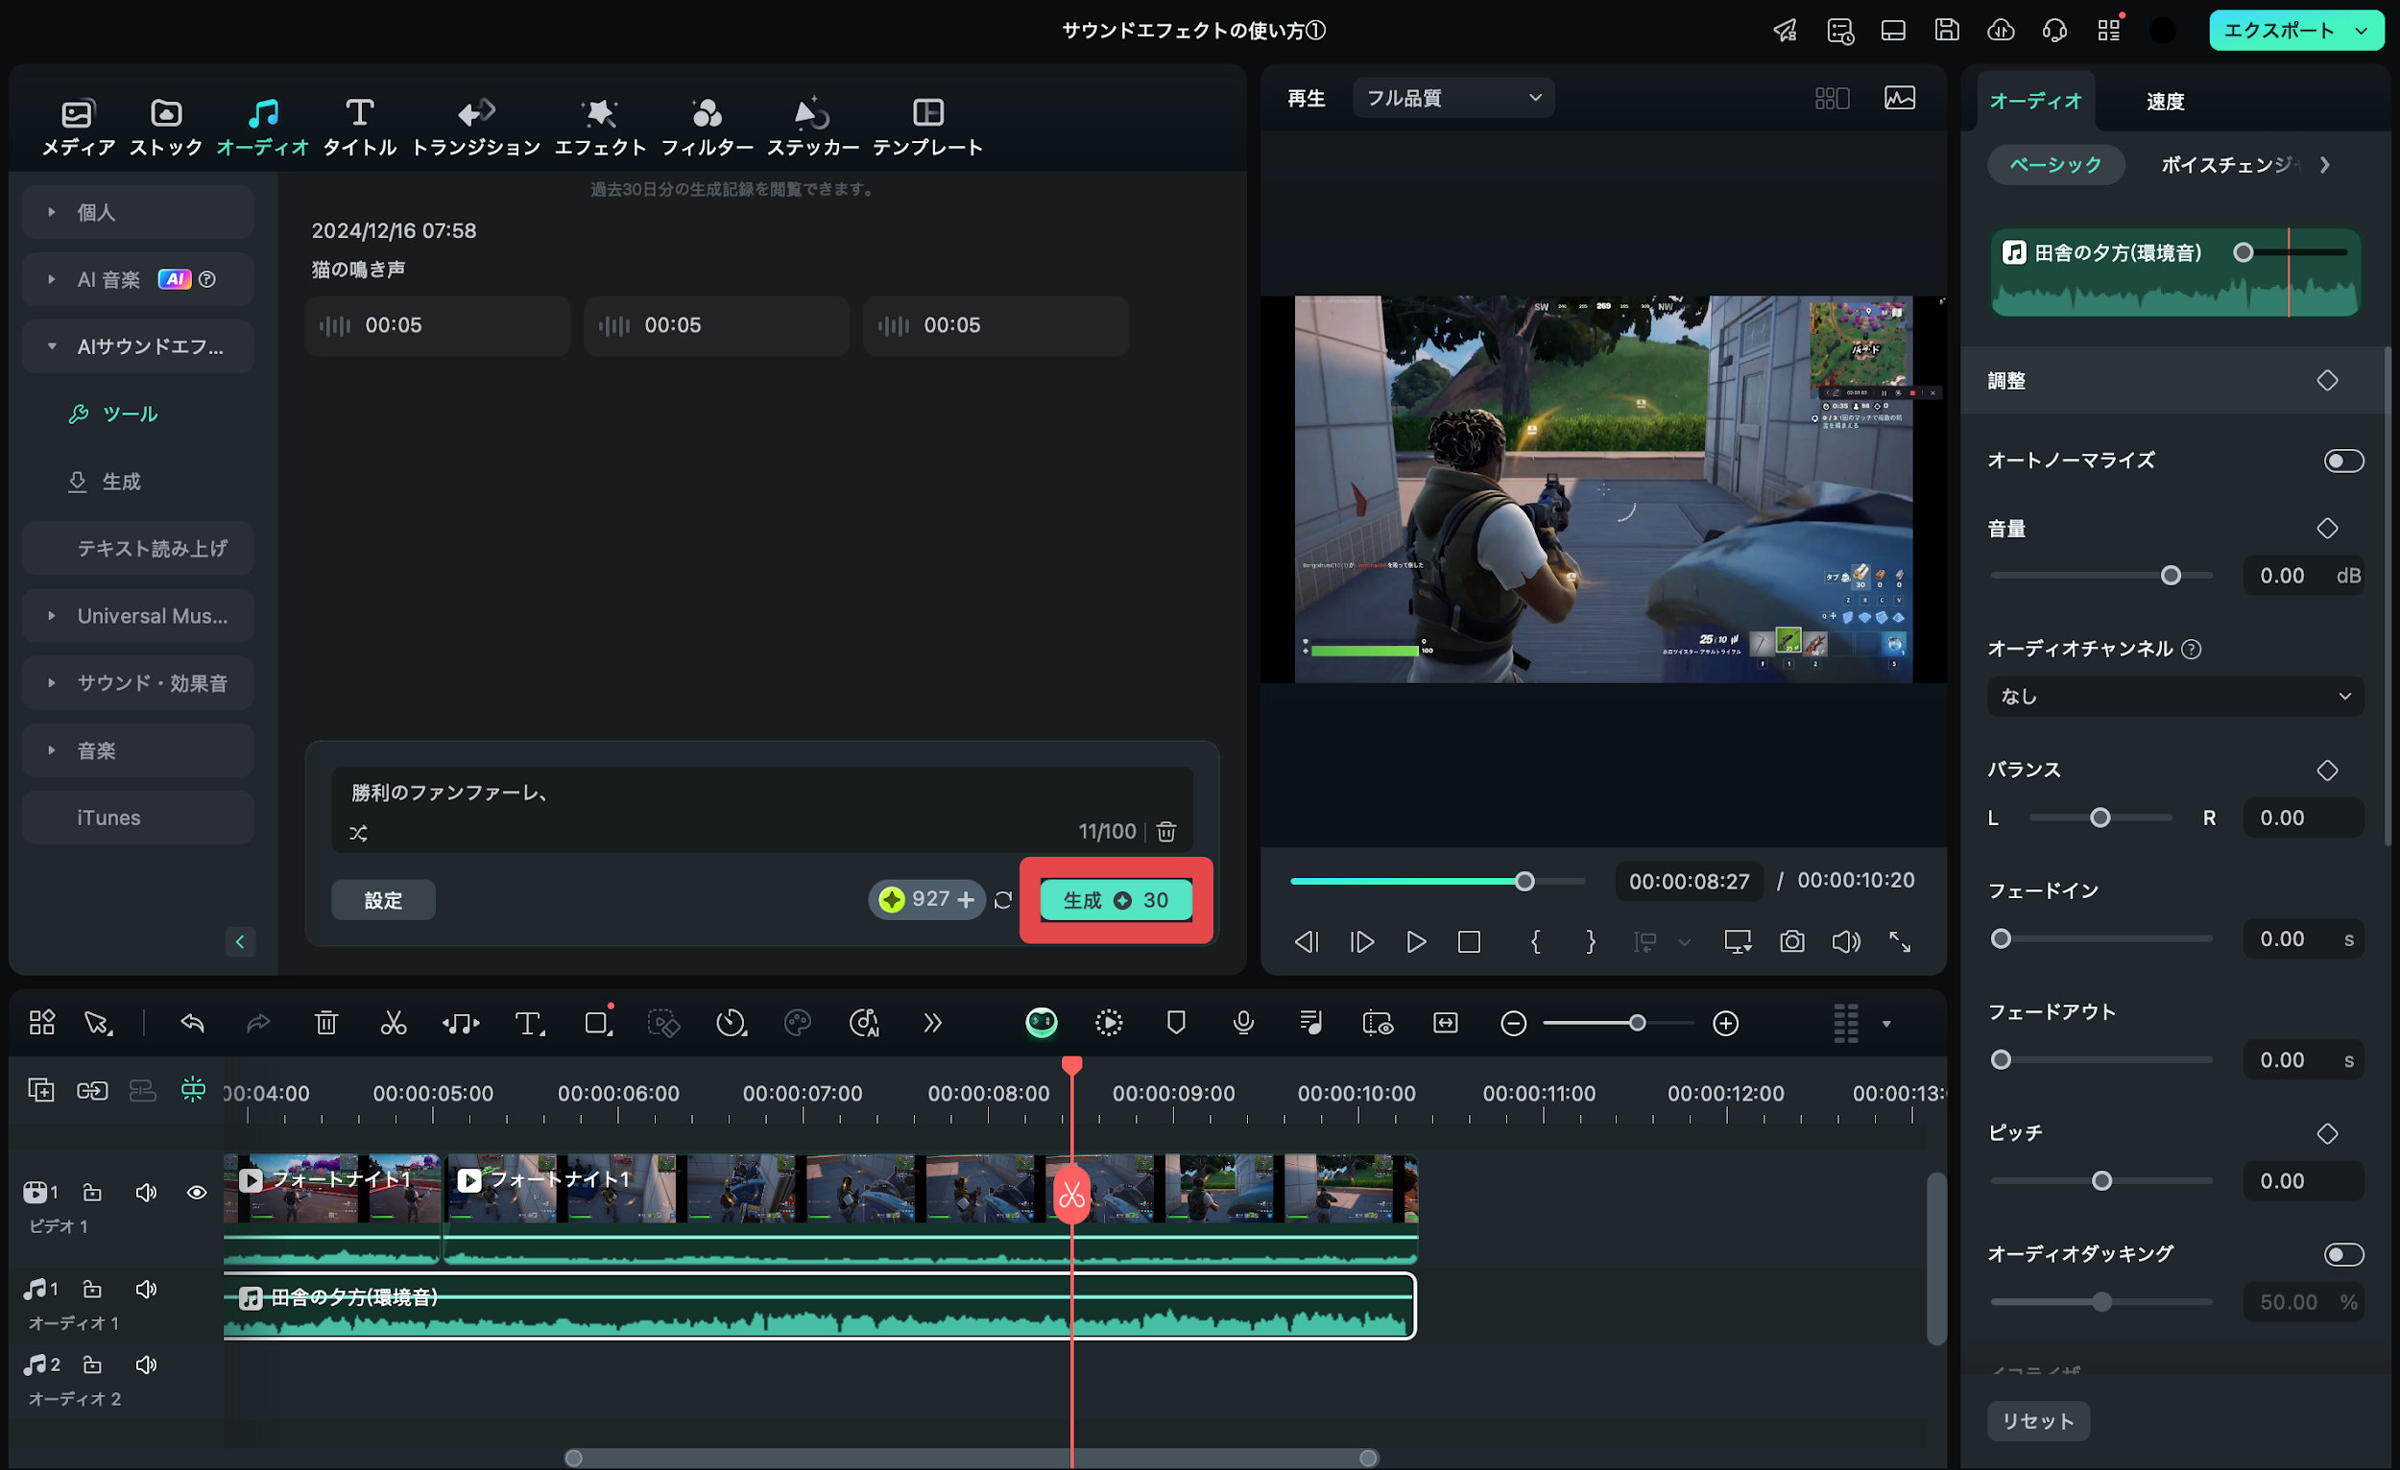This screenshot has width=2400, height=1470.
Task: Open the メディア media tab
Action: coord(78,127)
